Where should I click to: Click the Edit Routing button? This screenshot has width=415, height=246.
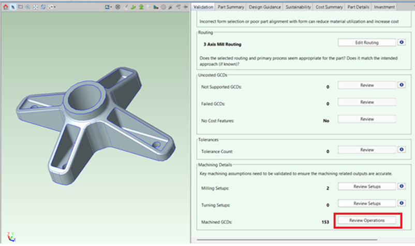click(366, 42)
